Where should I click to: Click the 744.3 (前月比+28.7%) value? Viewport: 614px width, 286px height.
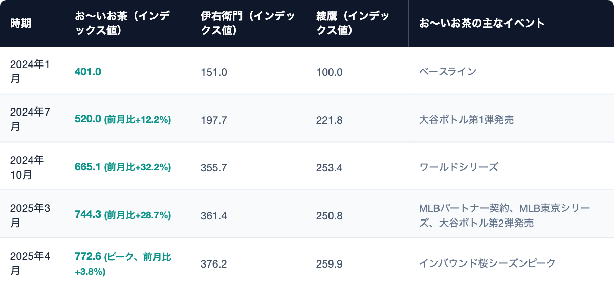click(123, 215)
